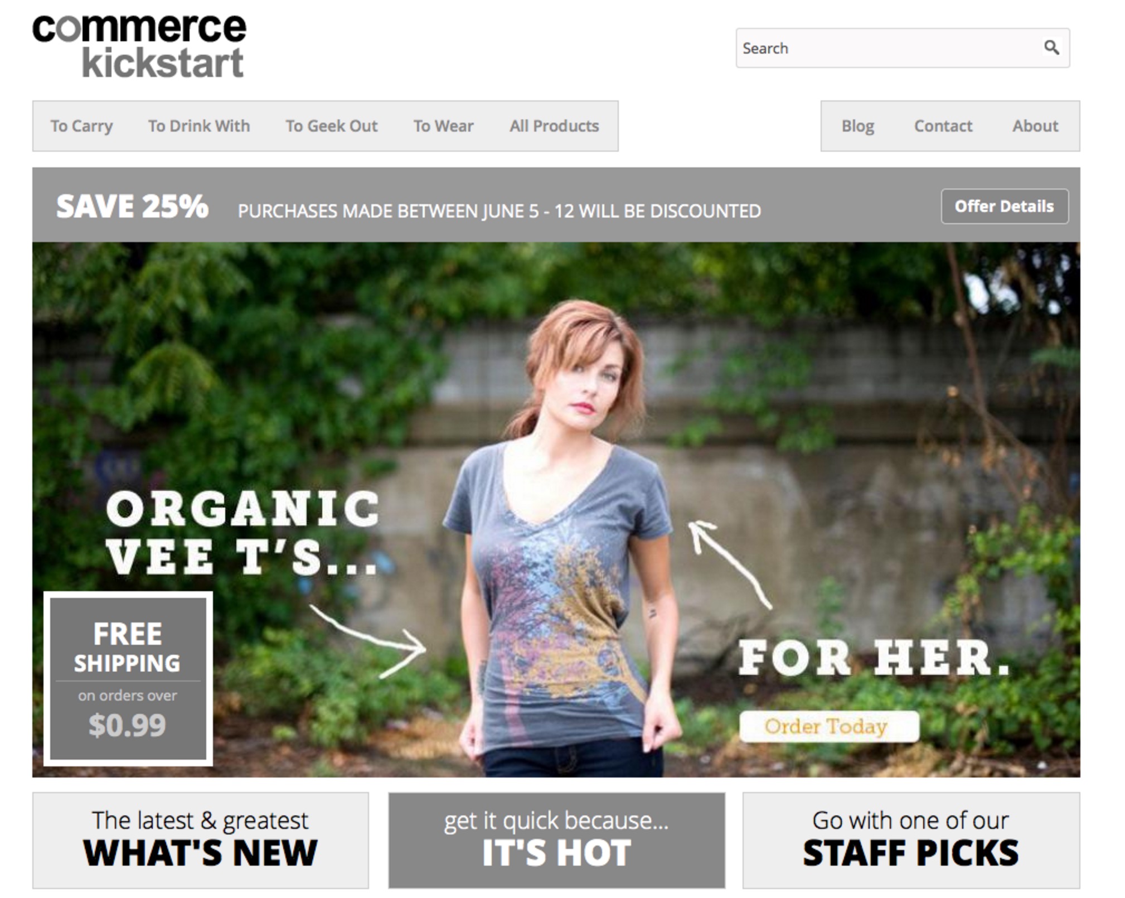Screen dimensions: 1125x898
Task: Click the Order Today button
Action: pyautogui.click(x=828, y=726)
